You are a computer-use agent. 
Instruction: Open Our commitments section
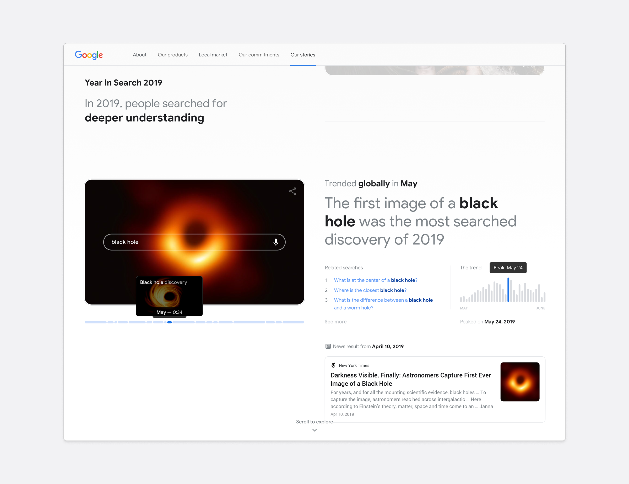(259, 55)
